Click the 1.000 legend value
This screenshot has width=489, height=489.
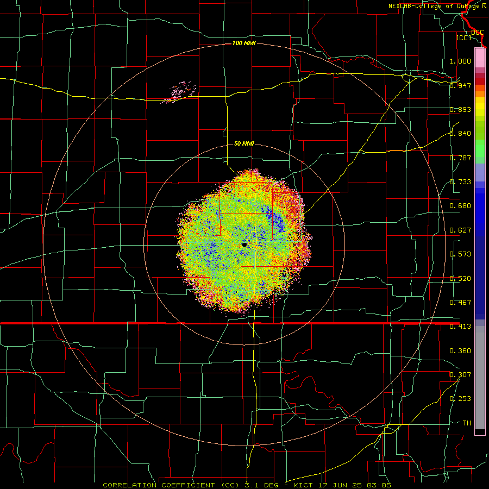tap(460, 61)
